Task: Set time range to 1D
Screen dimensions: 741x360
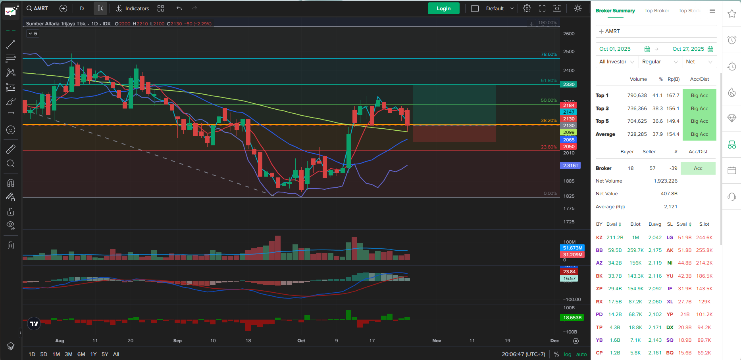Action: [32, 354]
